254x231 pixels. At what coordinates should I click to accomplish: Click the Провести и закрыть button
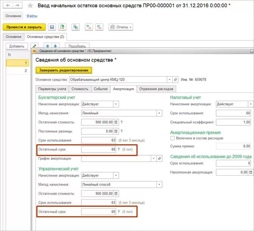tap(24, 27)
